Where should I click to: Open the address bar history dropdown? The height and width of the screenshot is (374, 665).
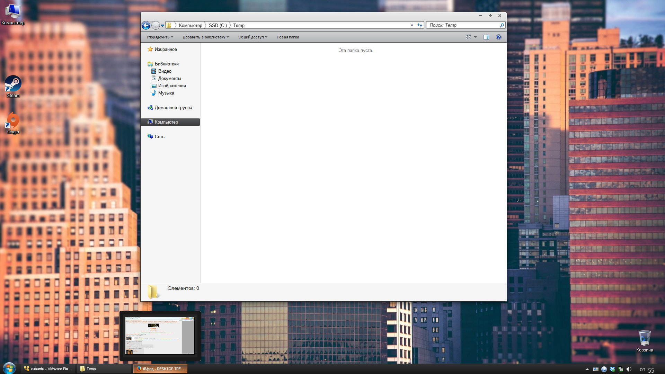click(412, 25)
